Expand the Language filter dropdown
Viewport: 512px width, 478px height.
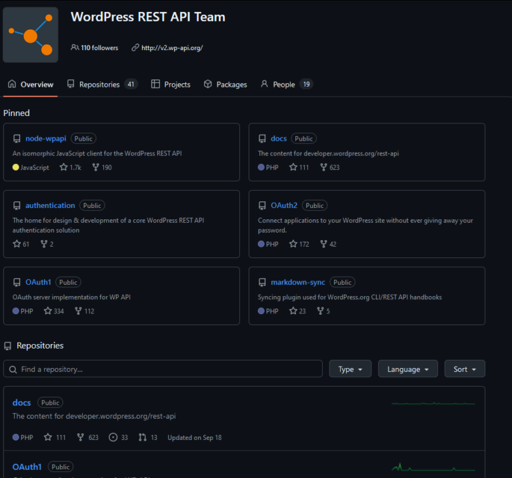coord(408,369)
